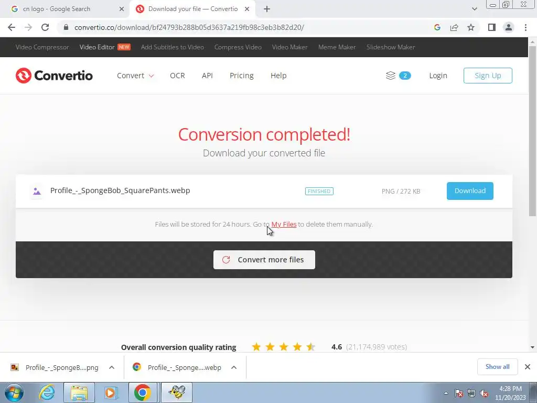This screenshot has width=537, height=403.
Task: Open a new browser tab
Action: [x=267, y=9]
